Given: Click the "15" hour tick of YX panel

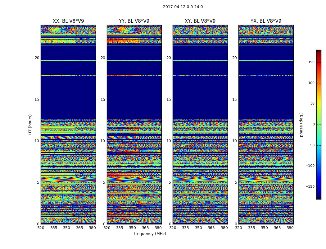Looking at the screenshot, I should pos(234,100).
